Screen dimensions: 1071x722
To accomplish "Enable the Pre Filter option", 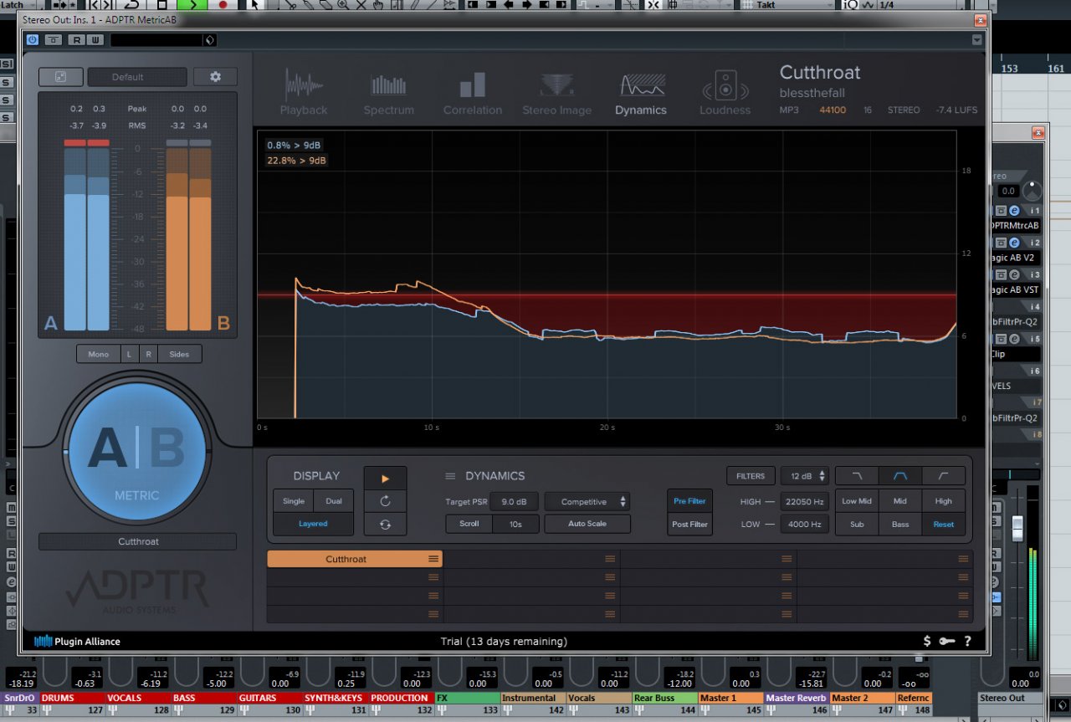I will click(x=689, y=501).
